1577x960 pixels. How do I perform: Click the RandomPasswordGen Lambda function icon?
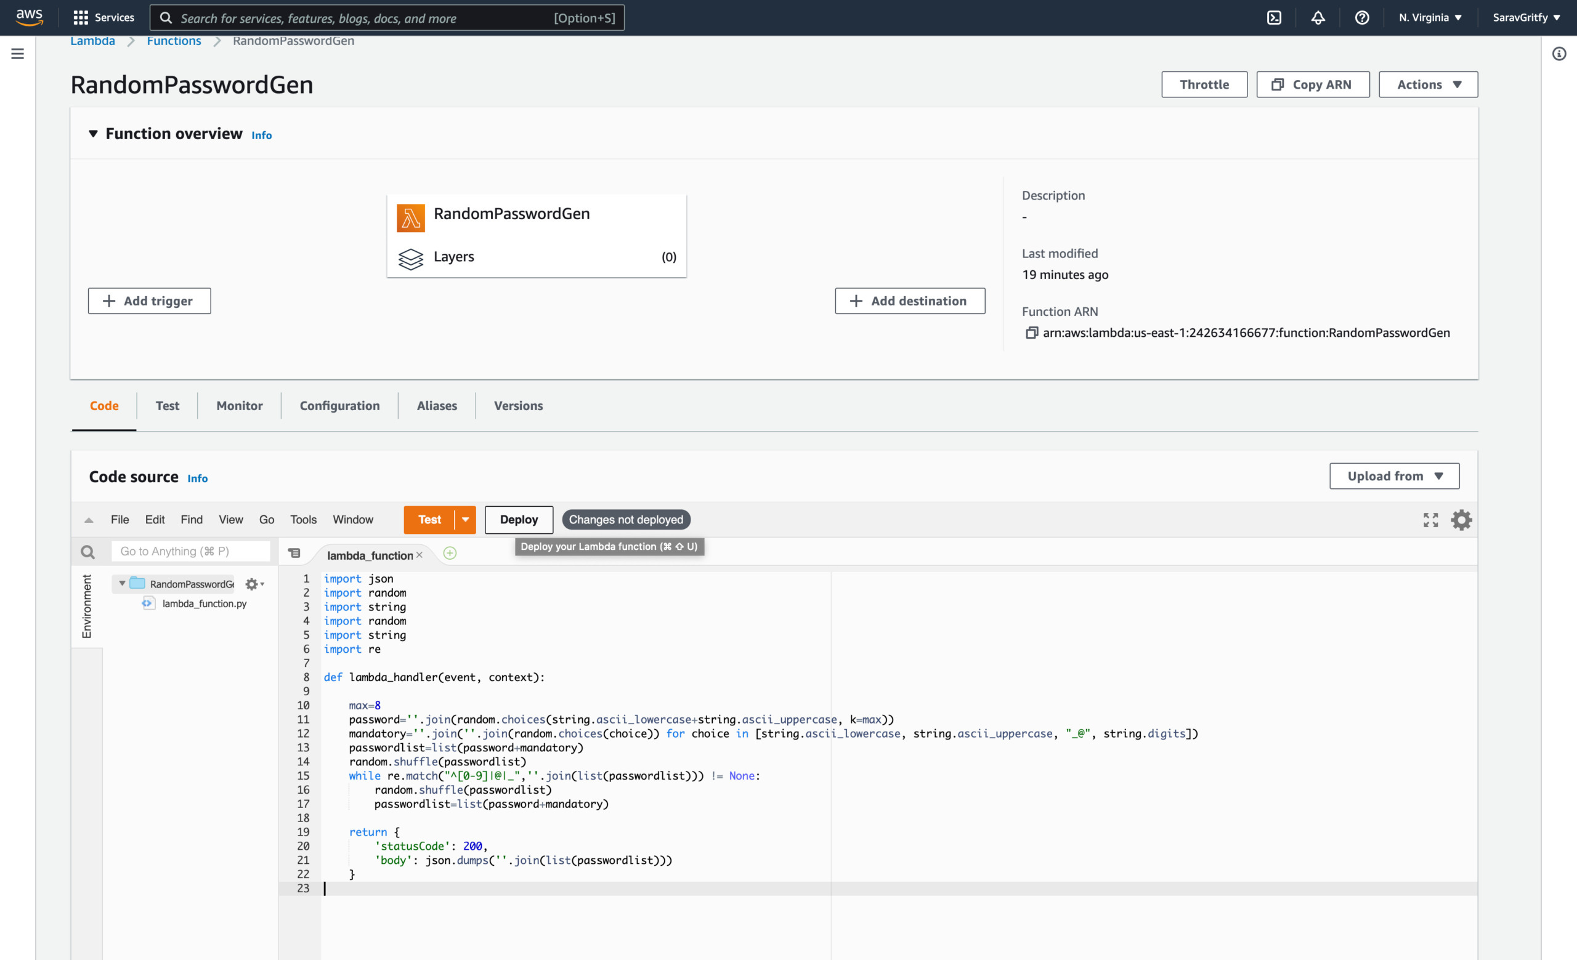(410, 217)
